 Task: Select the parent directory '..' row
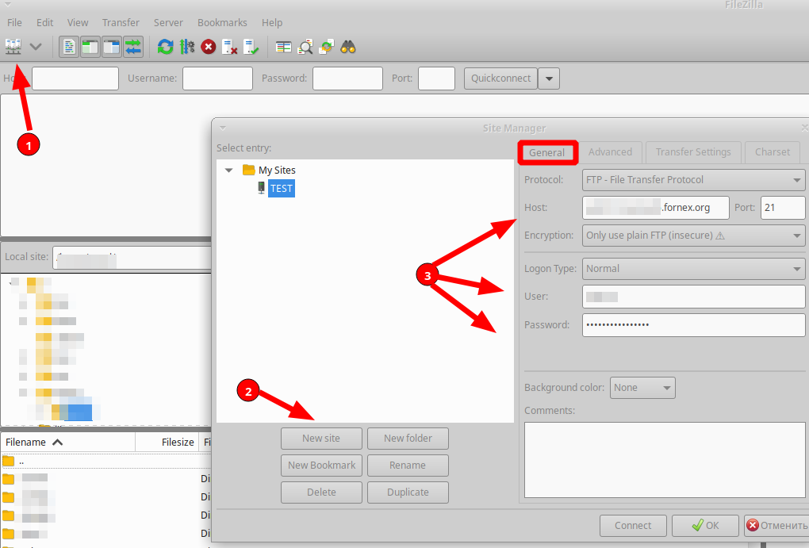[x=105, y=461]
